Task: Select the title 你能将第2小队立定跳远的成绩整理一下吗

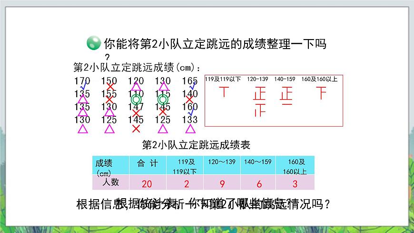Action: 215,44
